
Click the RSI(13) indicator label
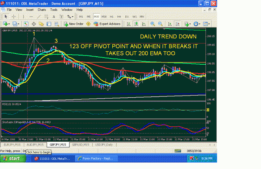12,104
